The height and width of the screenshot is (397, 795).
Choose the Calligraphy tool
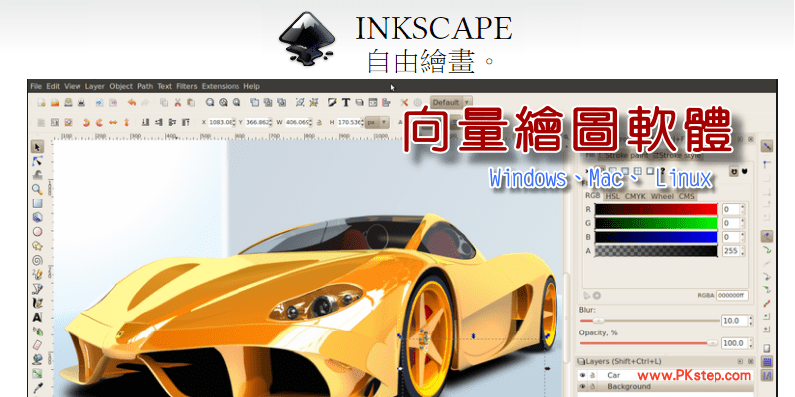pos(37,303)
